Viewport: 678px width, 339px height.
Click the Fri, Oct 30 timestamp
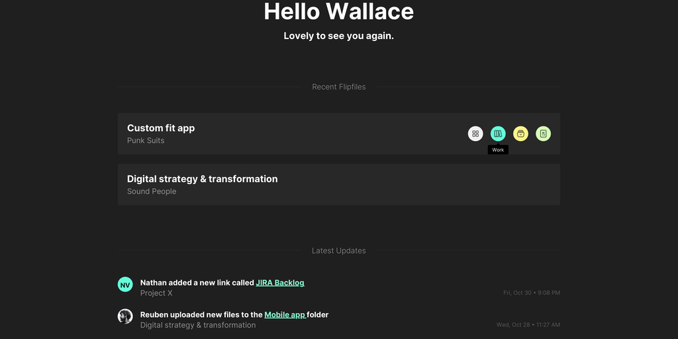pyautogui.click(x=531, y=293)
